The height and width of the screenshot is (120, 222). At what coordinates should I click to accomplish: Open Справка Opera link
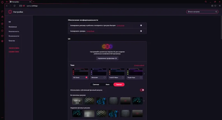click(14, 52)
